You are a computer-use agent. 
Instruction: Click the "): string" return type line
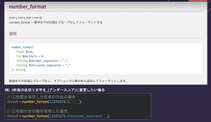19,70
